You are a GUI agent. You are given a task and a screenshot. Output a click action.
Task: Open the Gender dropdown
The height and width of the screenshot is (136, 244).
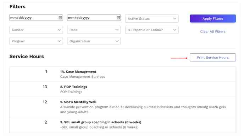pyautogui.click(x=36, y=30)
